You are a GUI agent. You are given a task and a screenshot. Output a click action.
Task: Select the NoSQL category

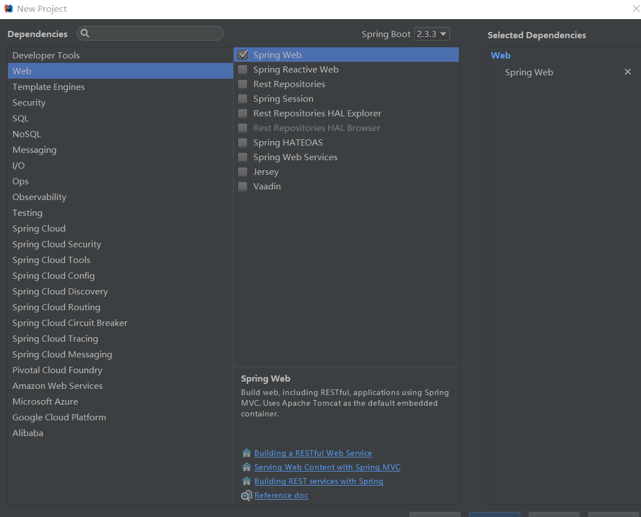click(120, 134)
